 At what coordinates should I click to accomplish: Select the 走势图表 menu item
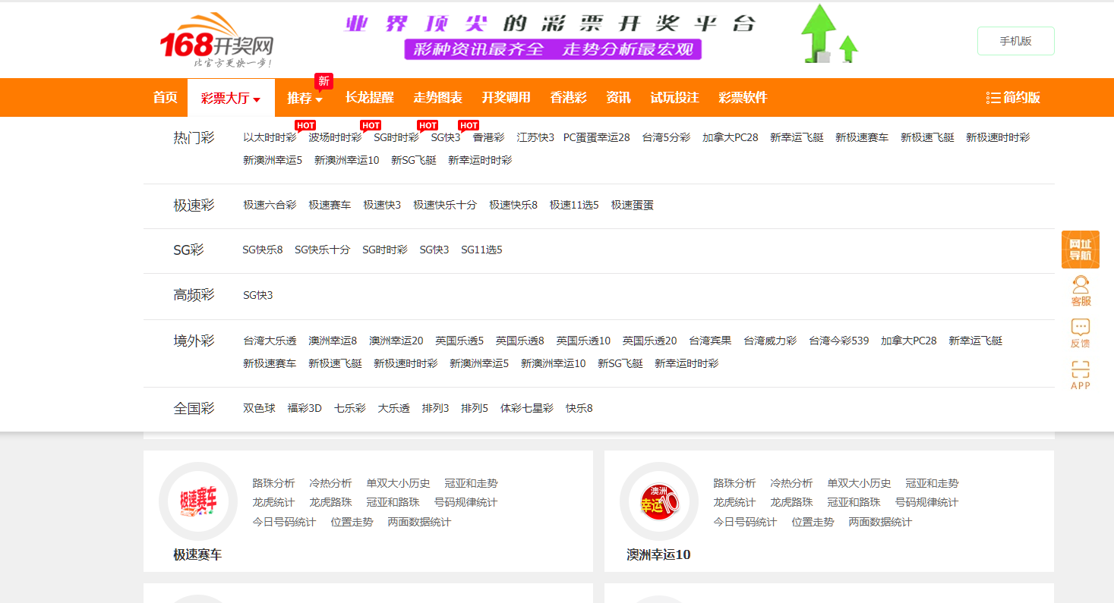pos(438,97)
